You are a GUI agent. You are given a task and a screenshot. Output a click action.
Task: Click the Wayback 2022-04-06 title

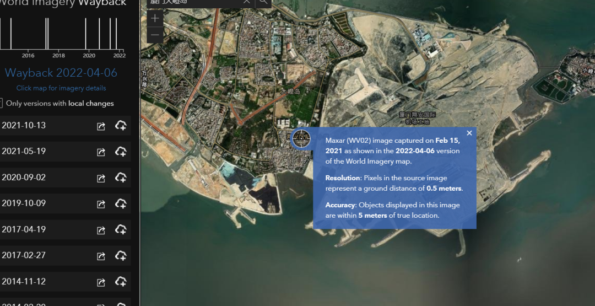coord(61,73)
